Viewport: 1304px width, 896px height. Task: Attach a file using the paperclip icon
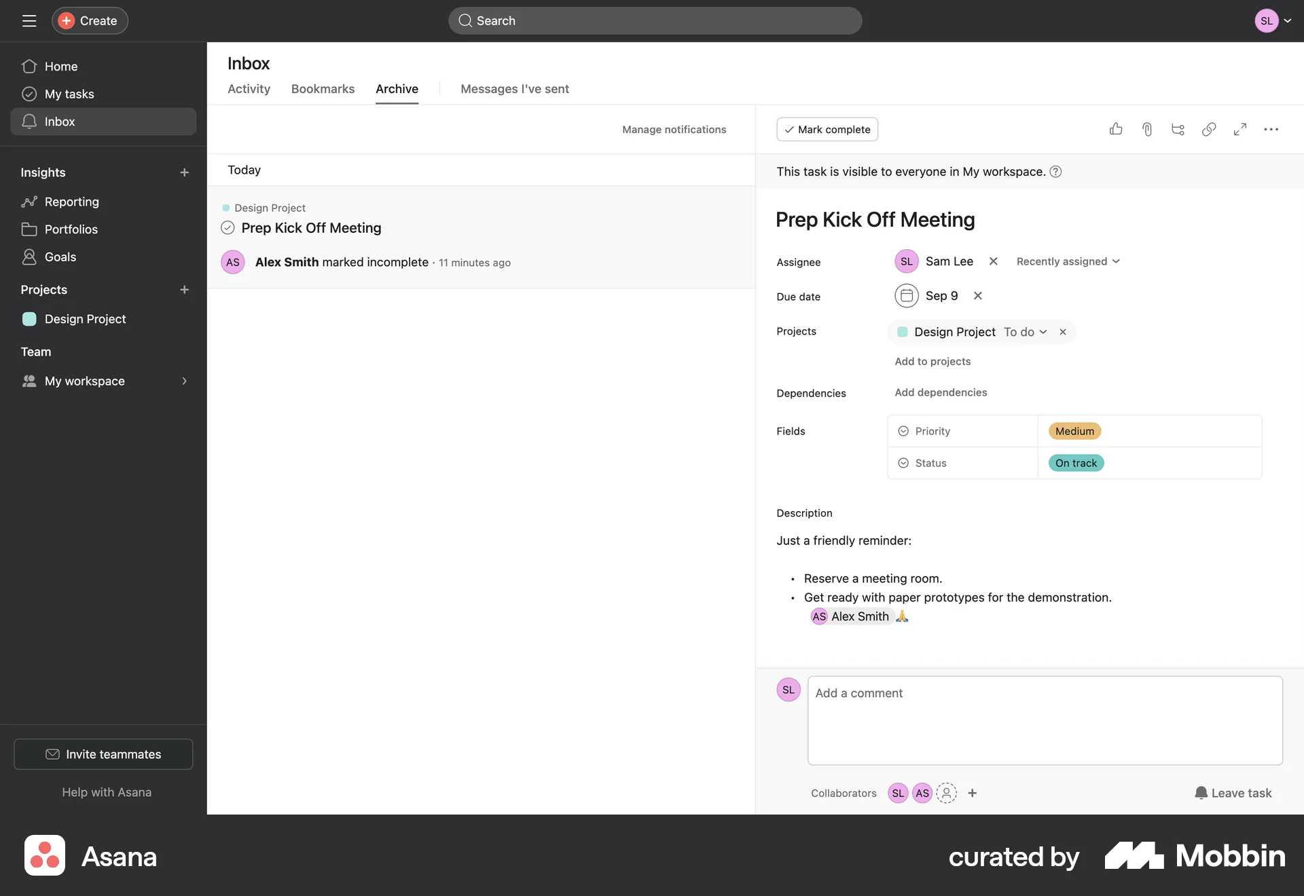coord(1147,129)
